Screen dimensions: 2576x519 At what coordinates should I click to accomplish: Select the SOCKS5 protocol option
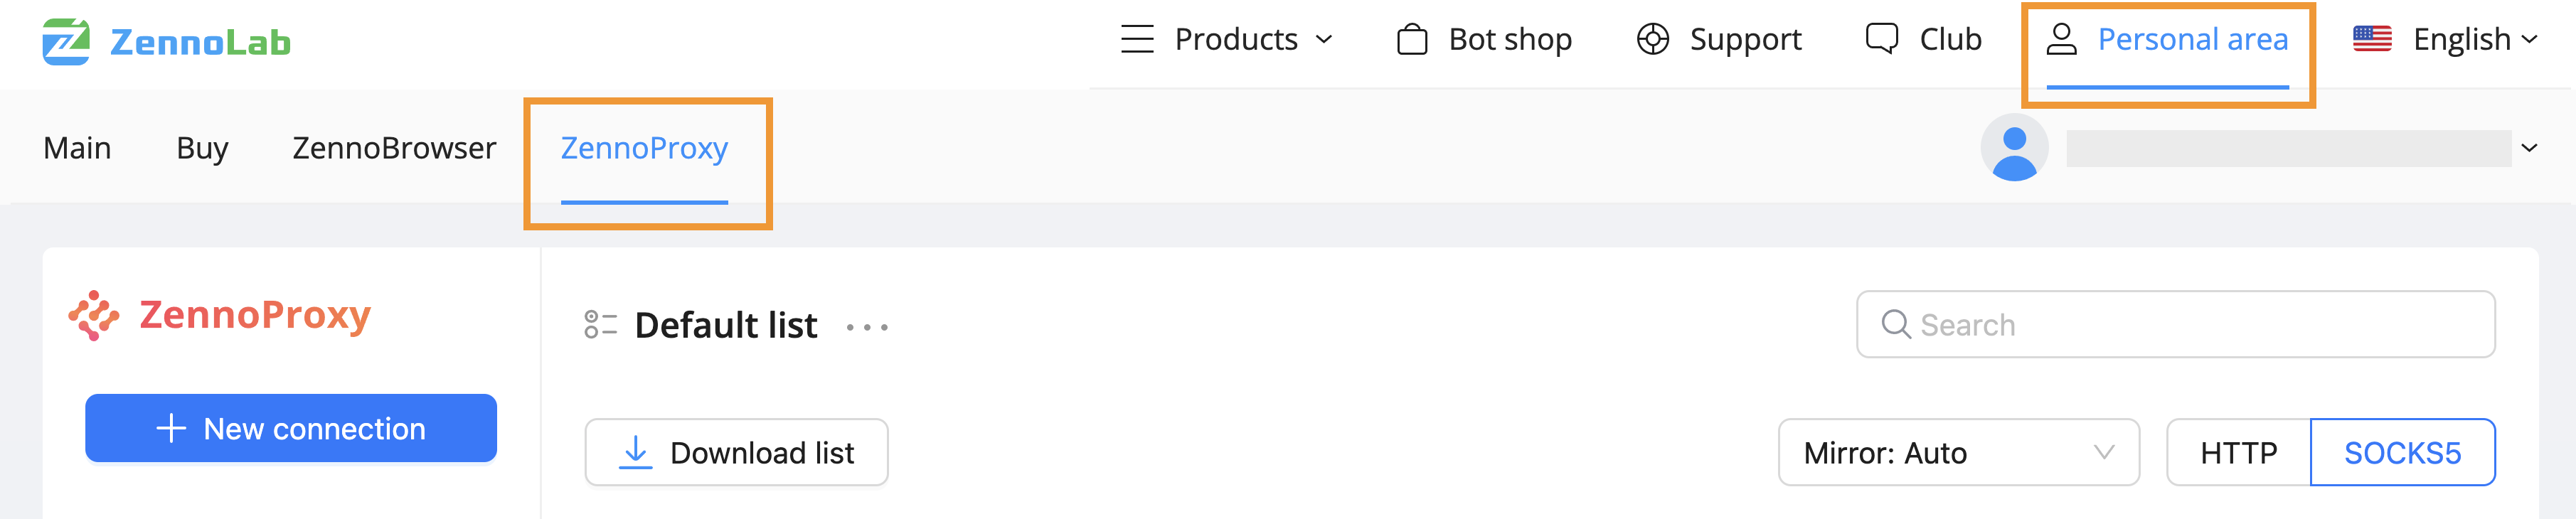click(x=2402, y=453)
